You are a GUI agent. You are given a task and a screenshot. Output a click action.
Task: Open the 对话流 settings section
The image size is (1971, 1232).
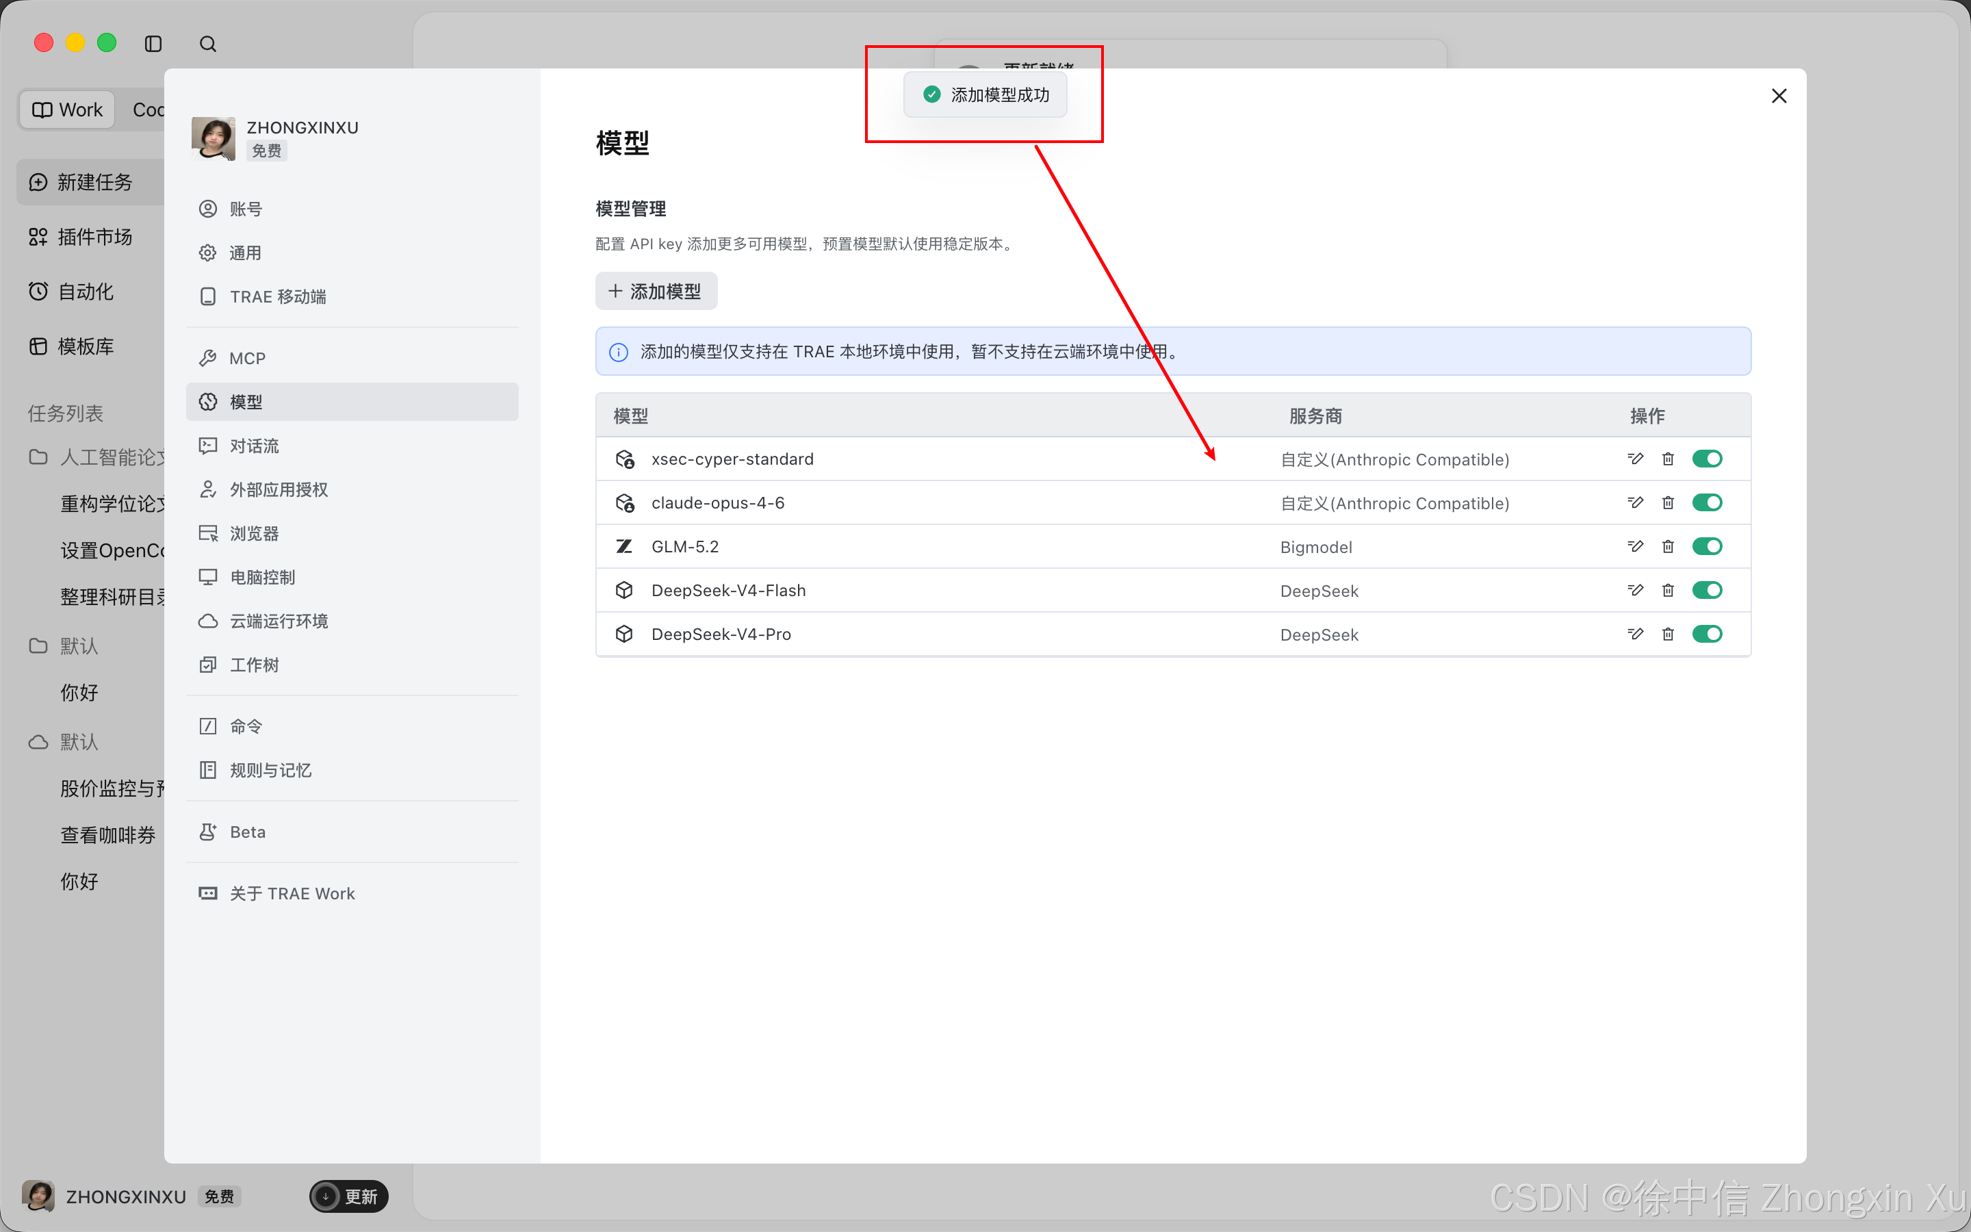click(x=352, y=446)
